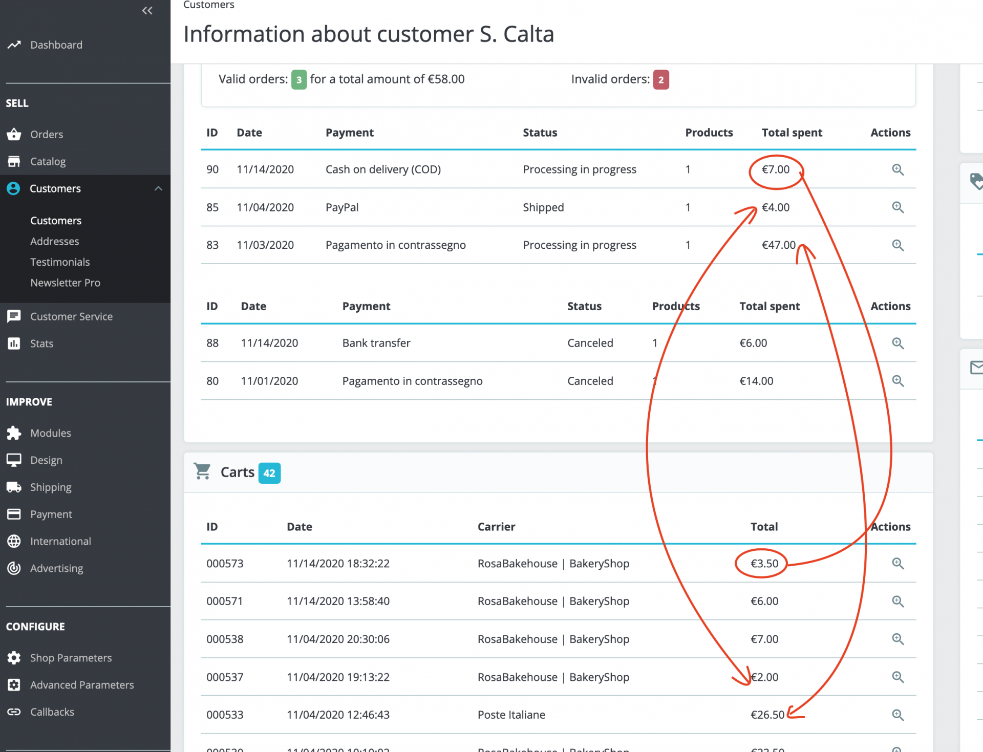Open Advanced Parameters menu item
The image size is (983, 752).
coord(82,685)
